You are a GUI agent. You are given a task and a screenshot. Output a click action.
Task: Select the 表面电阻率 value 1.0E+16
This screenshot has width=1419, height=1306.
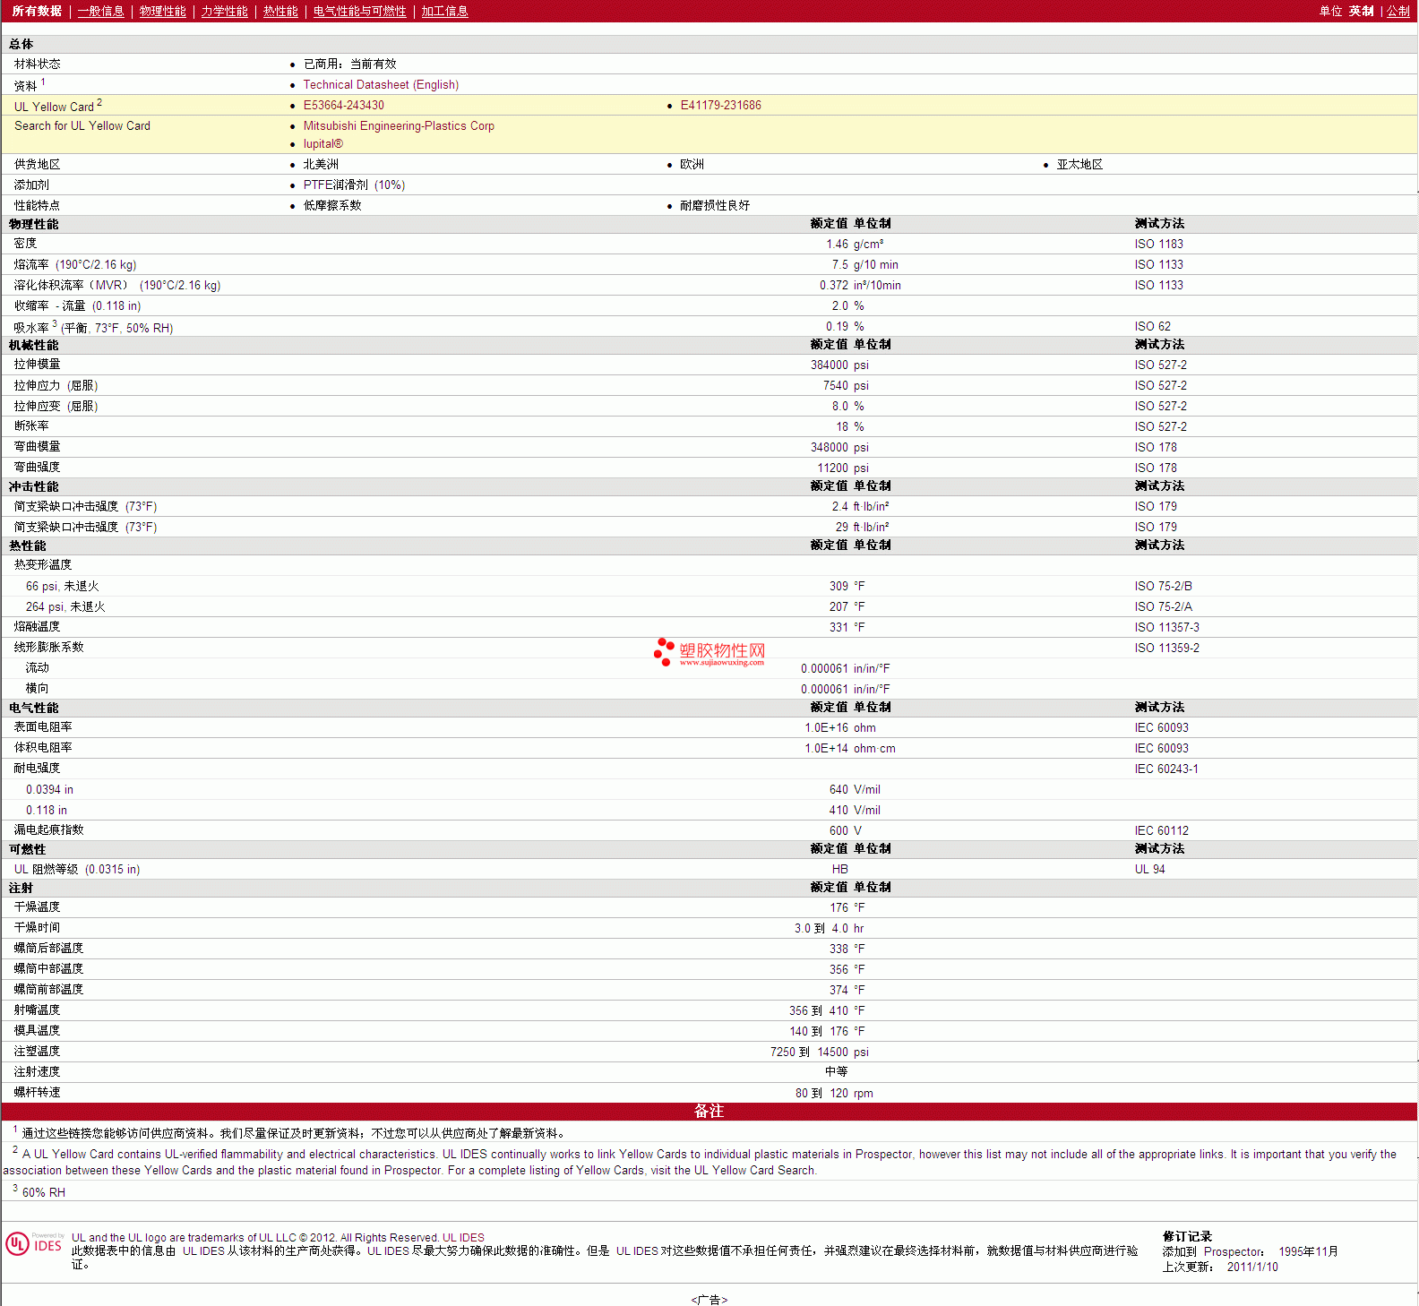(x=826, y=727)
